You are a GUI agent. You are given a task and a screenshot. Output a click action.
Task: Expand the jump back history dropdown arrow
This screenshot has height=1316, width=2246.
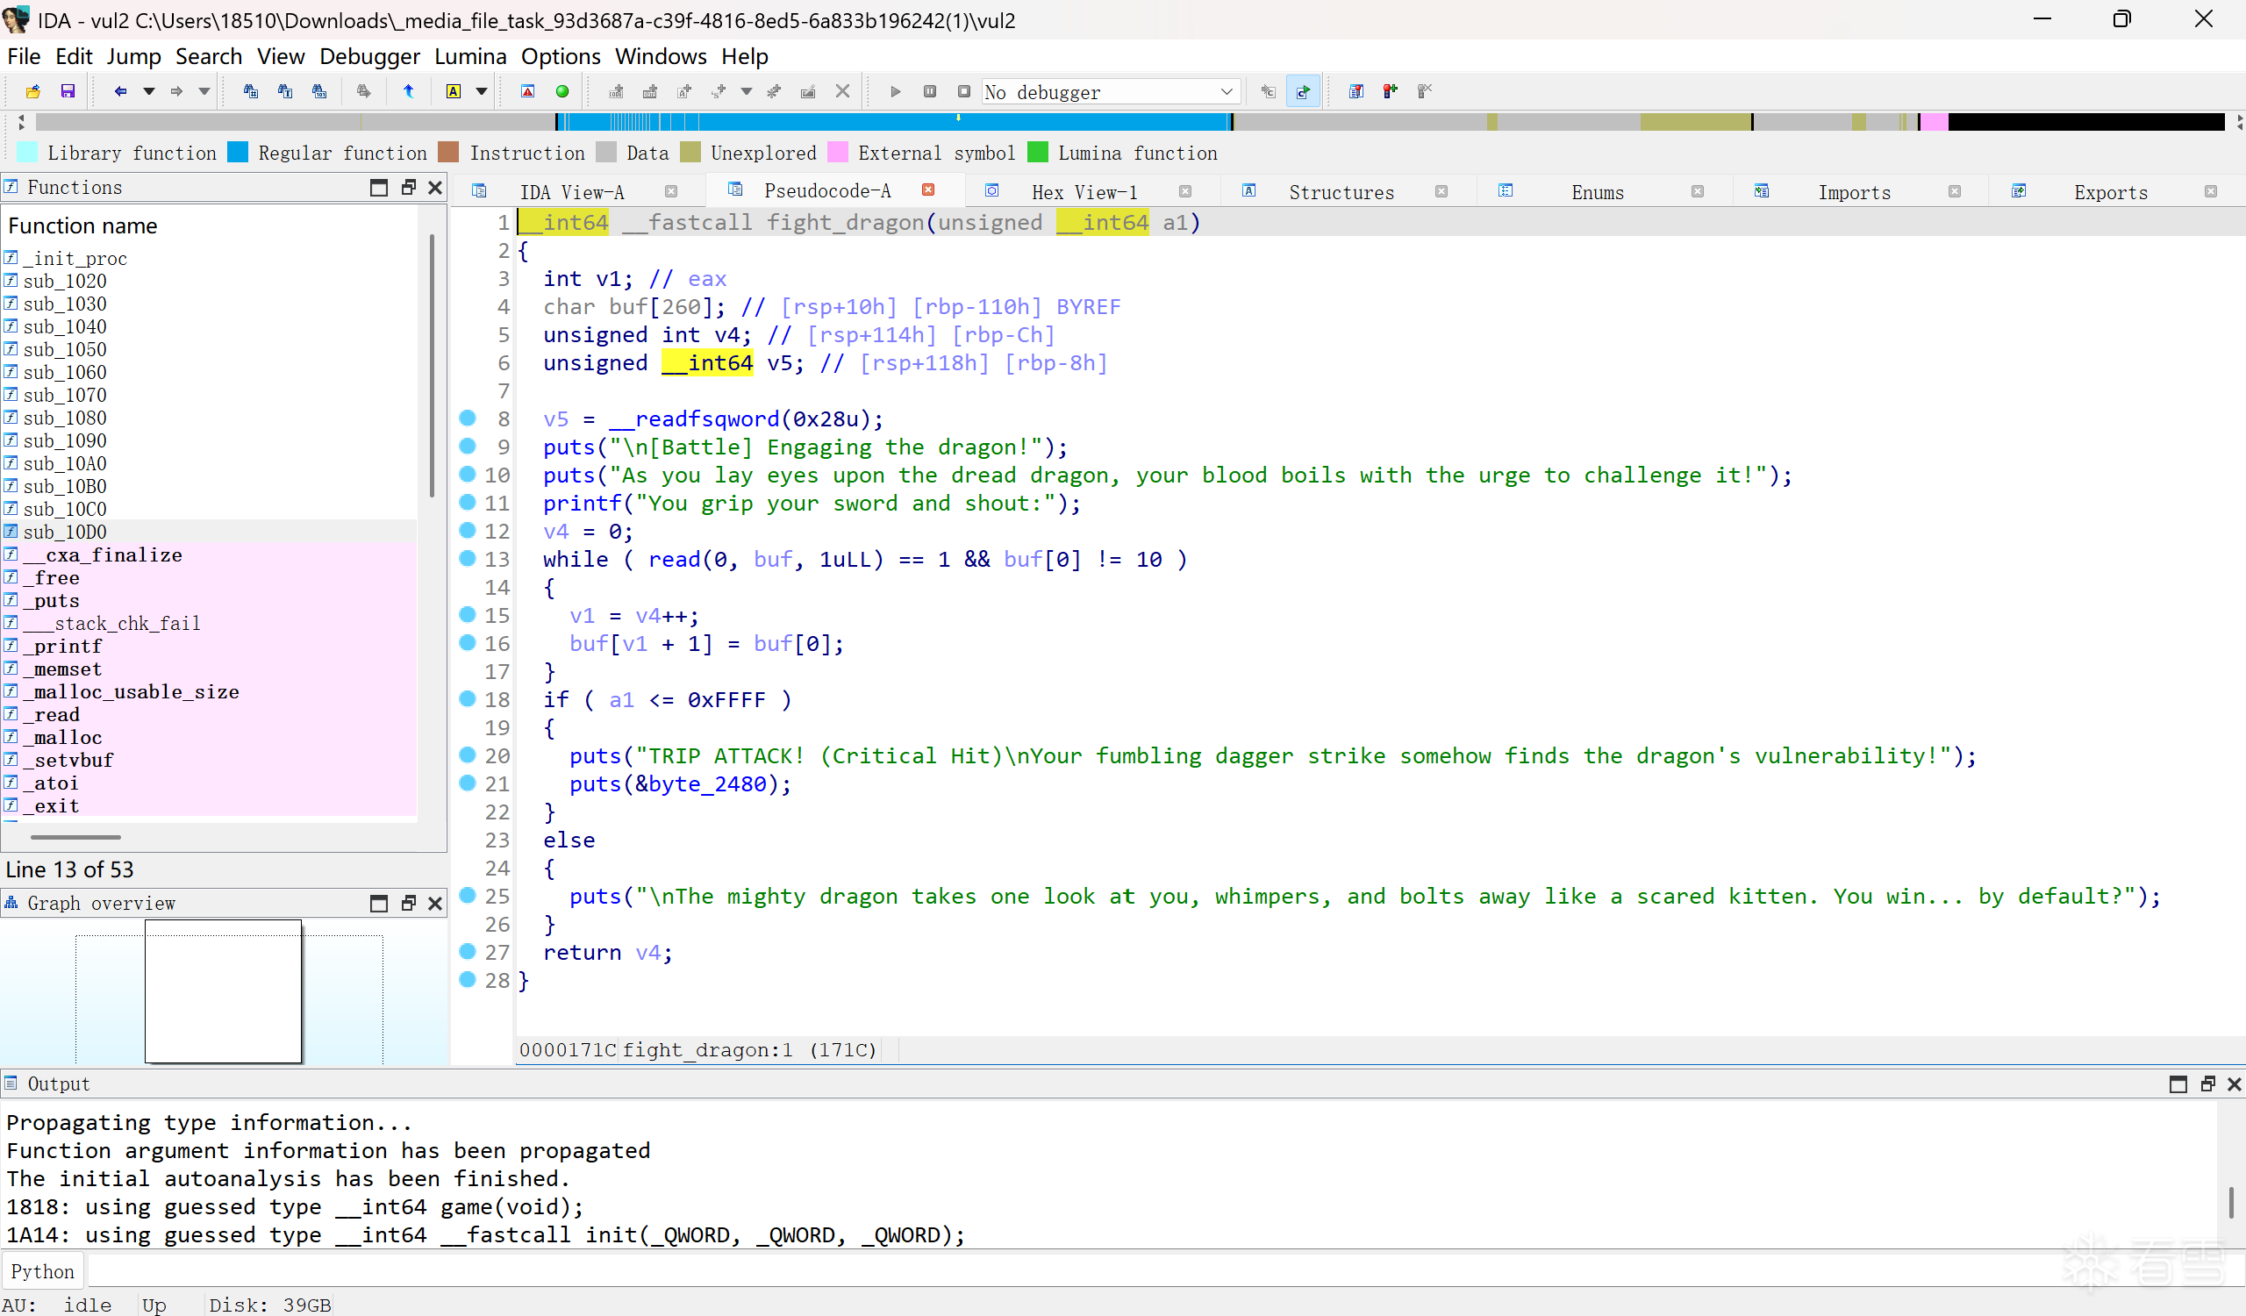[x=149, y=91]
